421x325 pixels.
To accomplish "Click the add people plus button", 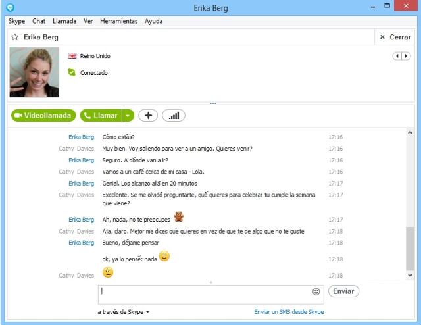I will pyautogui.click(x=147, y=116).
